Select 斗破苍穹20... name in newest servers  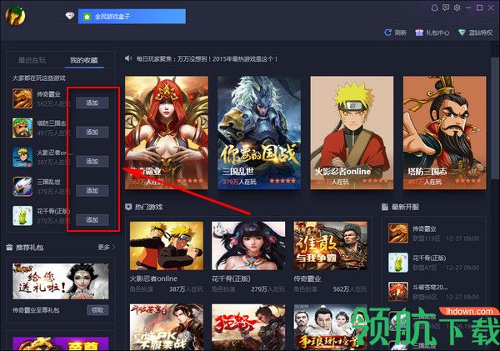click(x=430, y=287)
